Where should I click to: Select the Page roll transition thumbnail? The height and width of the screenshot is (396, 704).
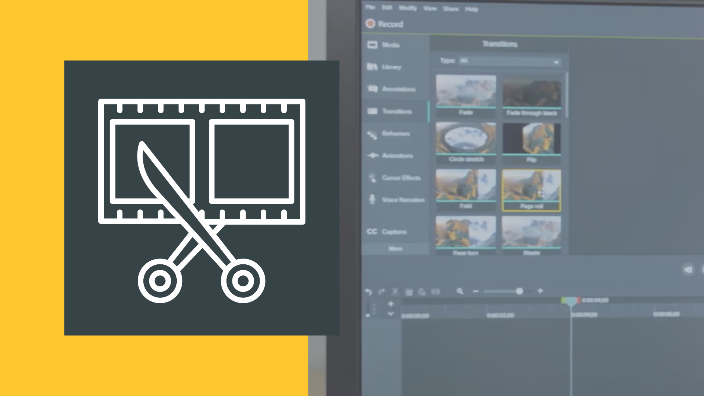pos(531,188)
